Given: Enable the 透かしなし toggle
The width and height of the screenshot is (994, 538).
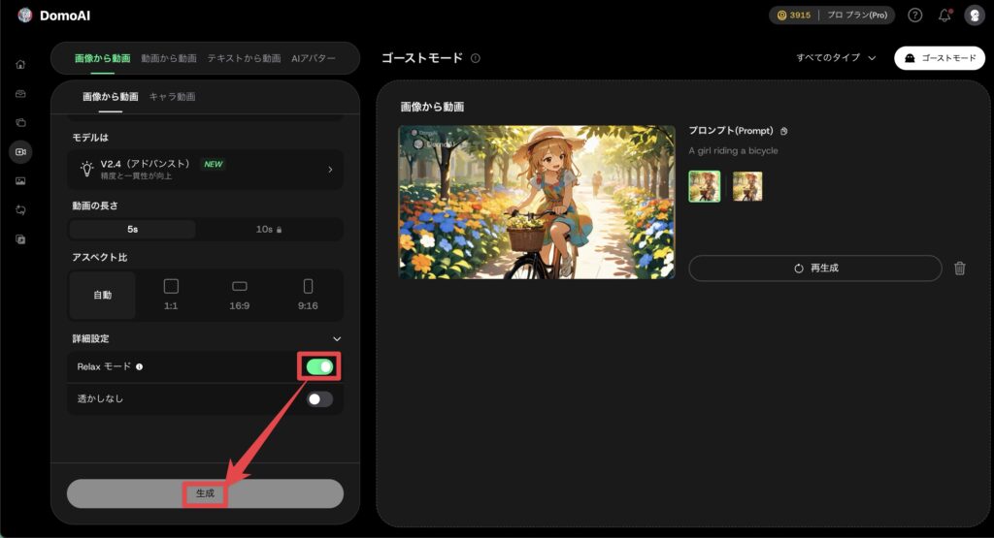Looking at the screenshot, I should (320, 398).
